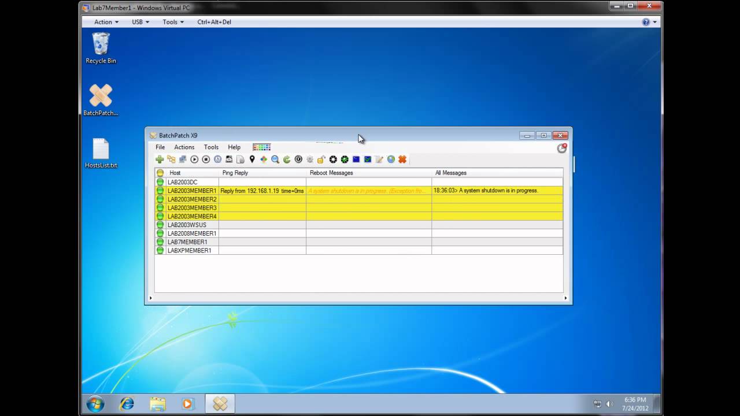
Task: Click the Ctrl+Alt+Del button
Action: 214,22
